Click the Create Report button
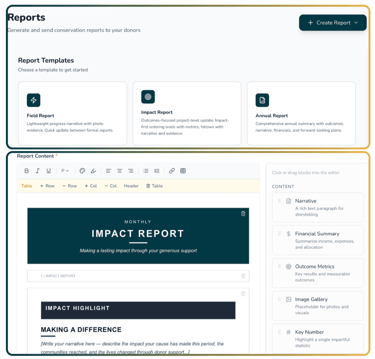 pyautogui.click(x=333, y=23)
